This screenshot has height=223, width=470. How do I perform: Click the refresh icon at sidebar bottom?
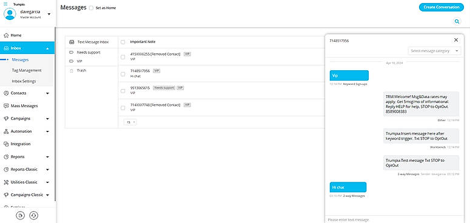33,216
